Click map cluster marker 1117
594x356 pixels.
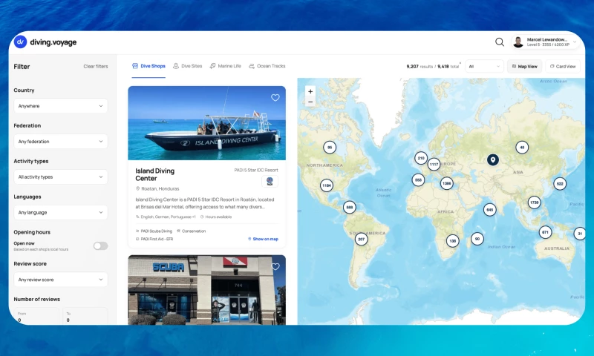click(x=434, y=164)
